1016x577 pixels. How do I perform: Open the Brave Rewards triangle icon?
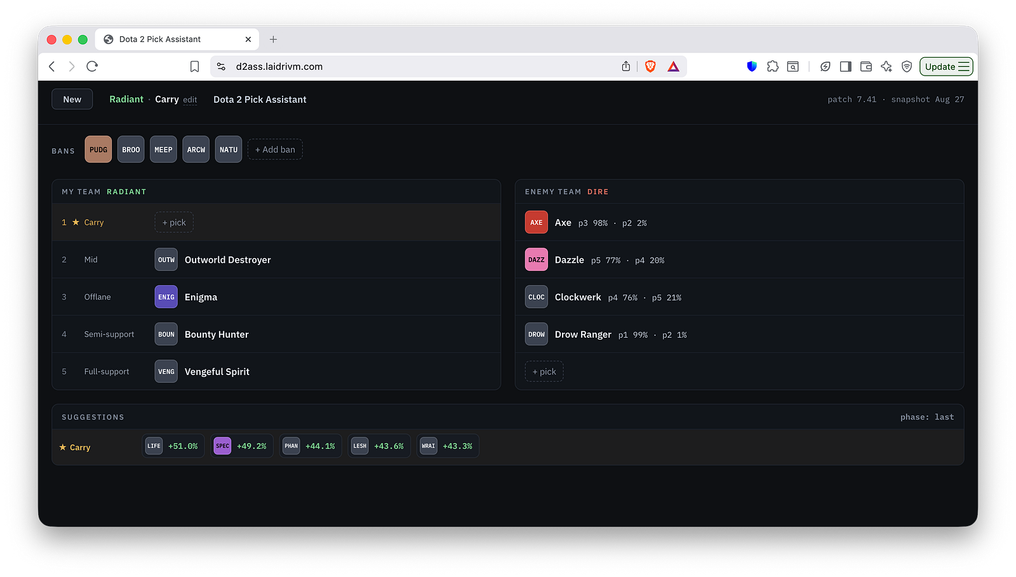tap(674, 67)
